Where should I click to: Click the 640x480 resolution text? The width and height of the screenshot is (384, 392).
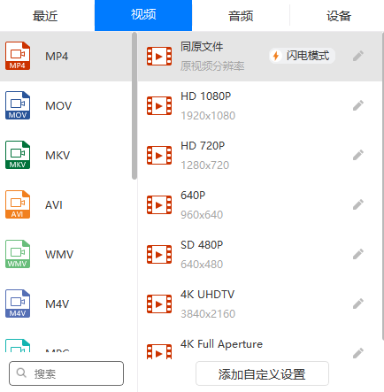(x=202, y=265)
